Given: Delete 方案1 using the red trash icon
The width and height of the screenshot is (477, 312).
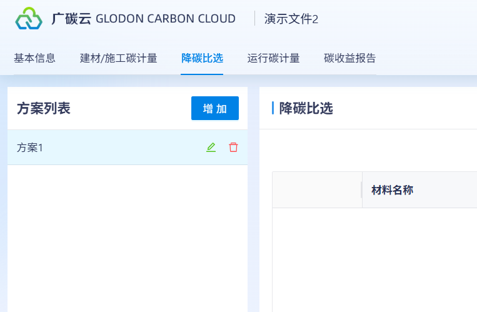Looking at the screenshot, I should click(233, 148).
